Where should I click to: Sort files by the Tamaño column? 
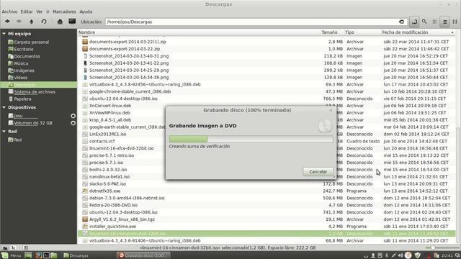(x=332, y=32)
